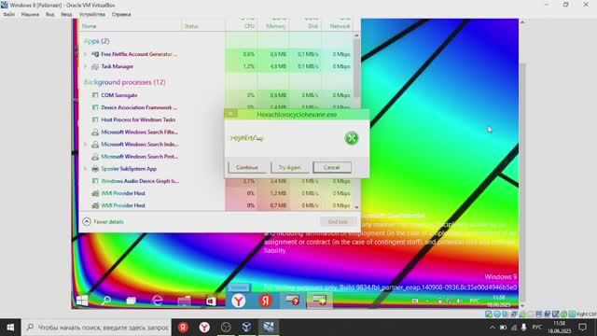Open the red Yandex icon on guest taskbar
The image size is (597, 336).
coord(265,301)
